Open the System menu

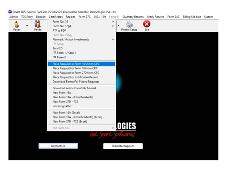point(208,17)
